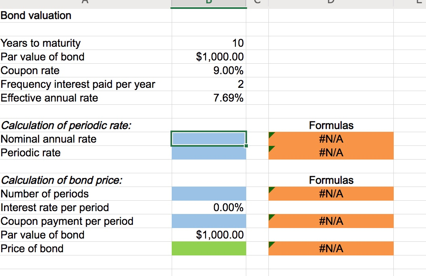Select the 0.00% Interest rate per period cell
Viewport: 426px width, 276px height.
tap(208, 207)
